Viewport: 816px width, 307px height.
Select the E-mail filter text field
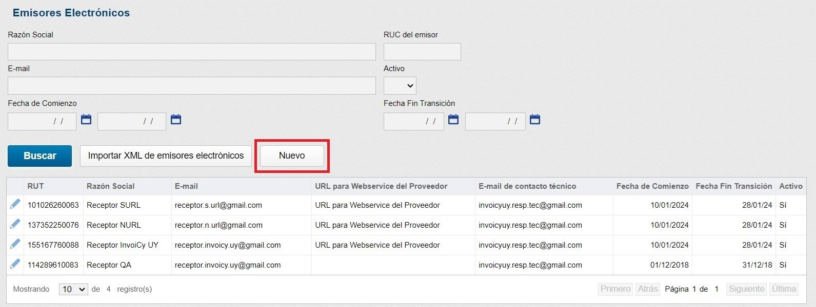tap(191, 85)
